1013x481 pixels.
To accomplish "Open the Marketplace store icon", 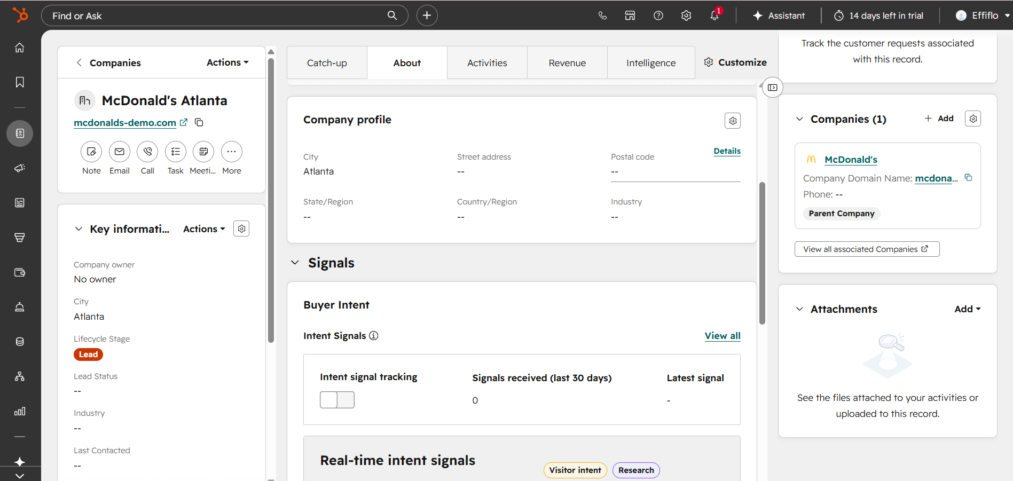I will pos(630,15).
